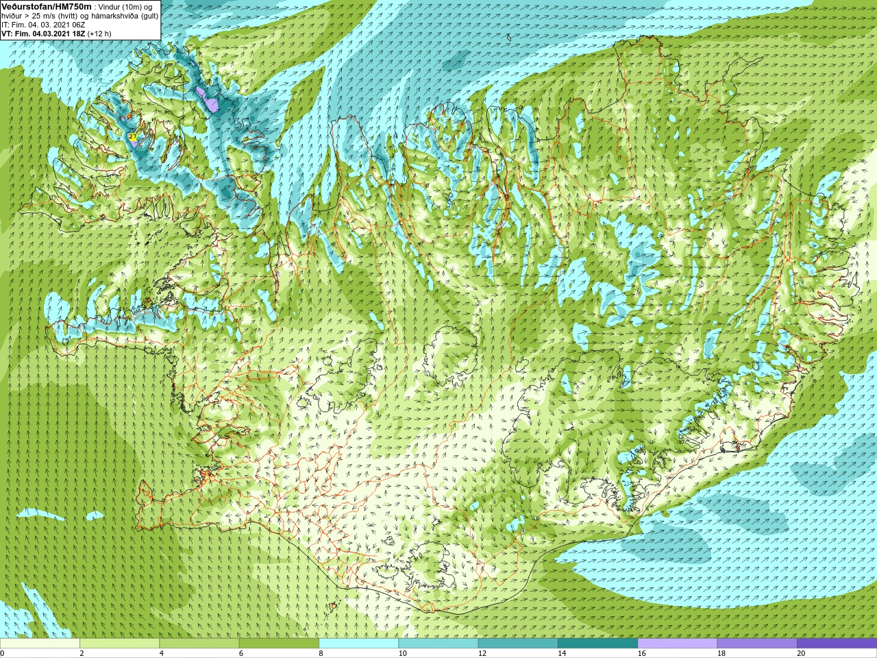Image resolution: width=877 pixels, height=658 pixels.
Task: Click the darkest violet 20+ m/s legend swatch
Action: [837, 644]
